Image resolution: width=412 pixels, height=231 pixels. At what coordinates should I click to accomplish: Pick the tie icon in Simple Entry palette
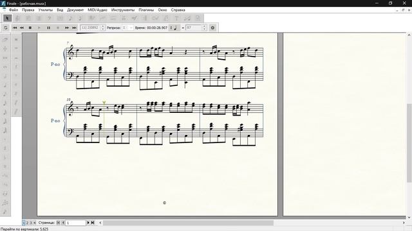[5, 194]
